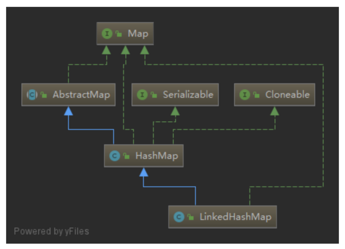Click the lock icon beside Serializable
Screen dimensions: 345x249
154,95
